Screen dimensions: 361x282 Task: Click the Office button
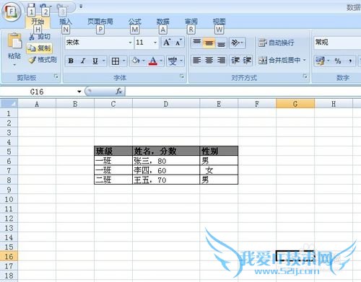coord(11,12)
